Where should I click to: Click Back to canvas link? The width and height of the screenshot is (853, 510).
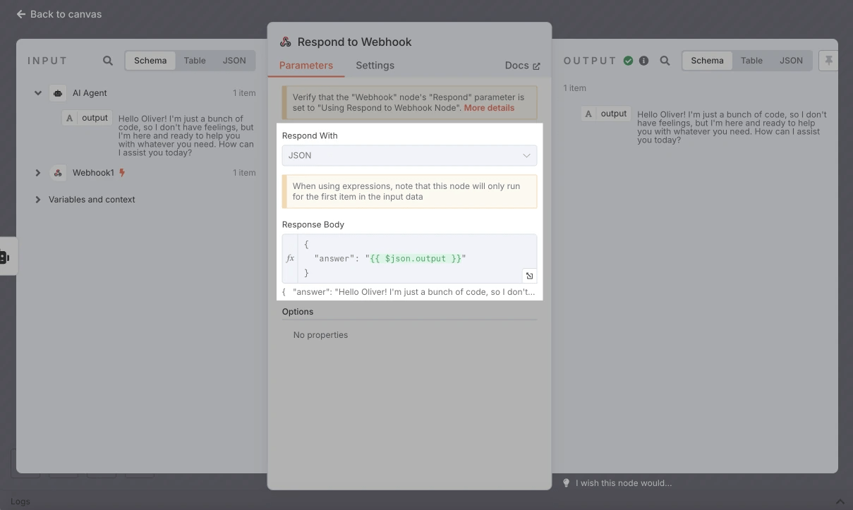59,14
